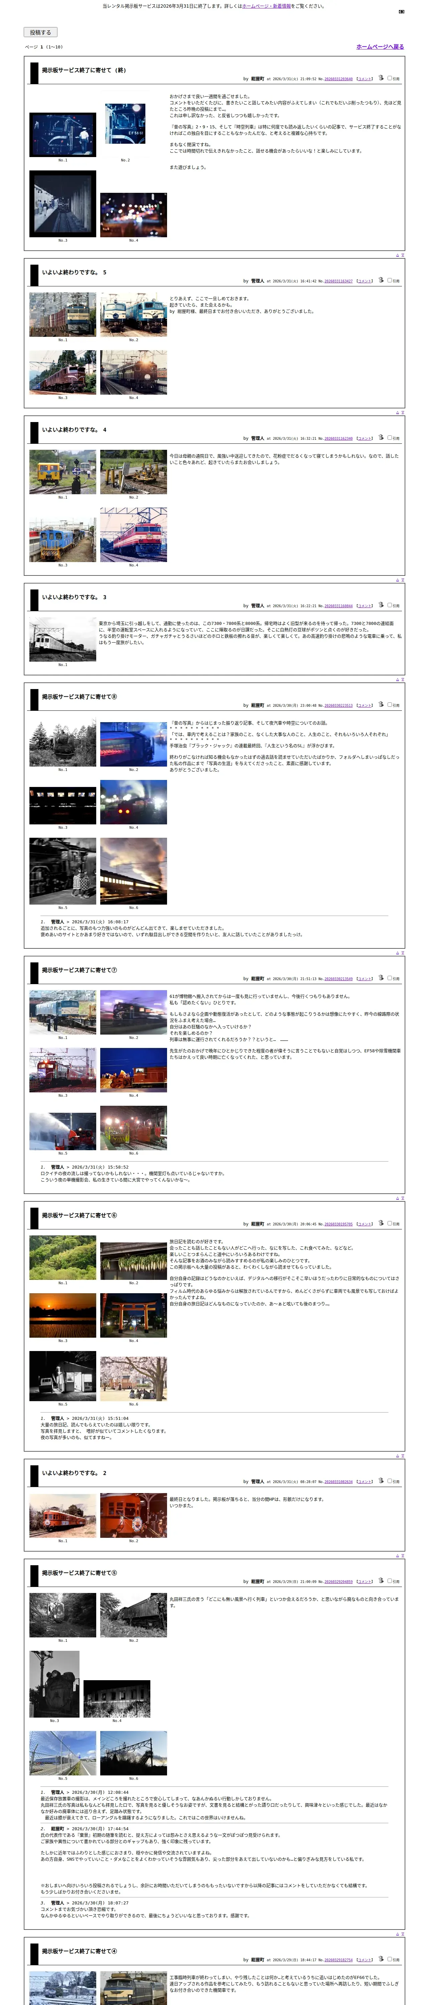The height and width of the screenshot is (2005, 429).
Task: Open the ホームページ・新着情報 link
Action: (x=267, y=6)
